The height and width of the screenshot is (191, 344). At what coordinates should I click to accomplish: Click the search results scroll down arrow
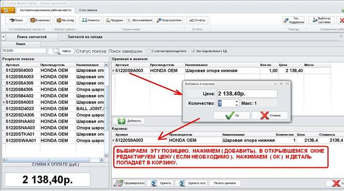click(x=106, y=155)
